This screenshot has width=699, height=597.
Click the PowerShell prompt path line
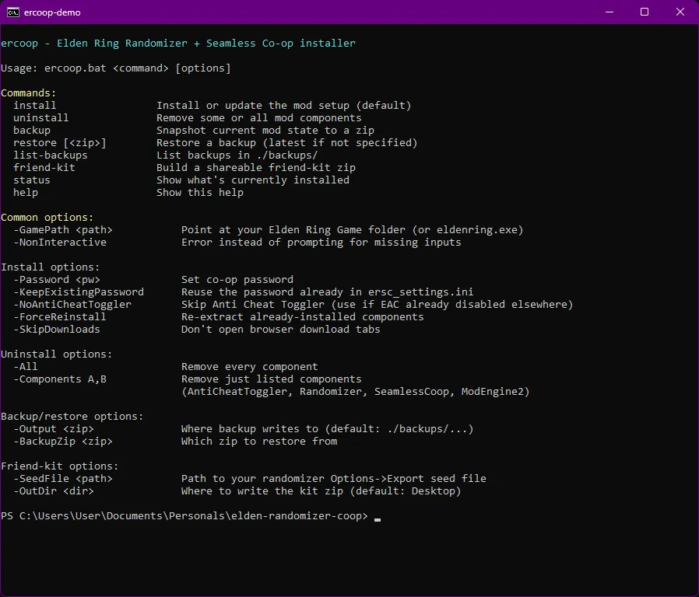[184, 517]
